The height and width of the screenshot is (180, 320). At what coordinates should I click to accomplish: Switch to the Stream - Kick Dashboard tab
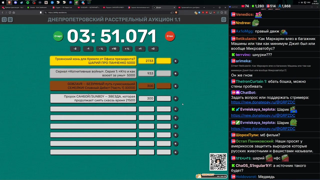click(x=38, y=7)
